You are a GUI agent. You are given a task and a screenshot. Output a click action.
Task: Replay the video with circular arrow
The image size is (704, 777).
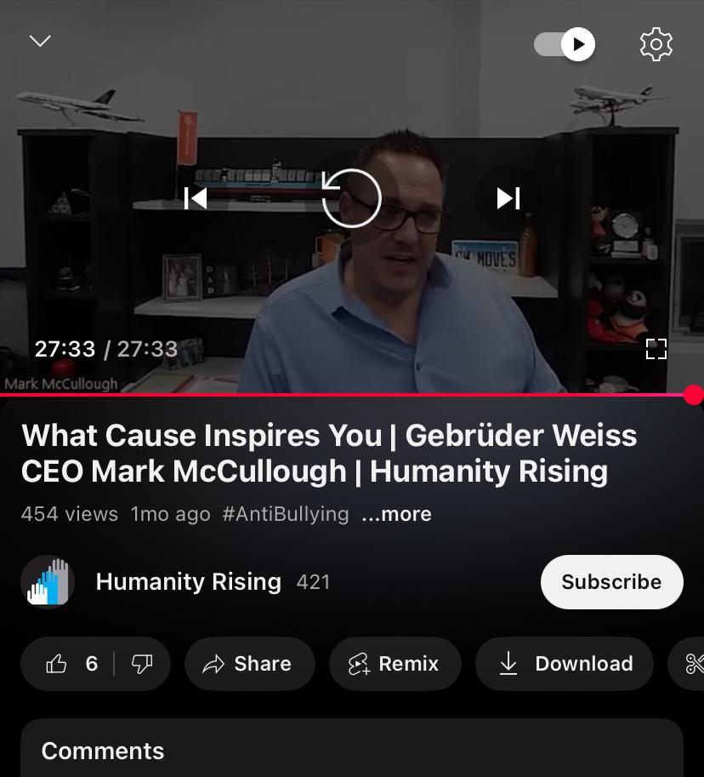(x=351, y=198)
